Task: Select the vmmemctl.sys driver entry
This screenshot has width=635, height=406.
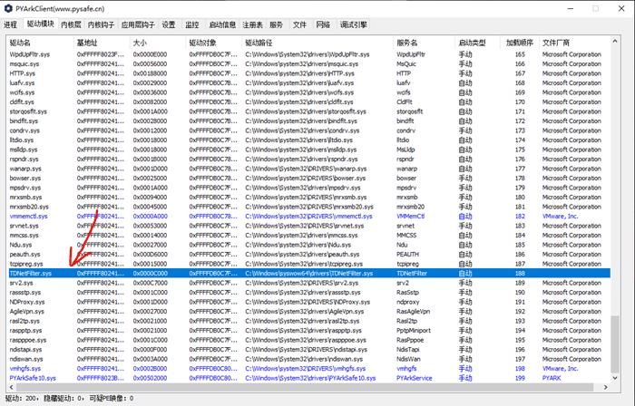Action: click(29, 217)
